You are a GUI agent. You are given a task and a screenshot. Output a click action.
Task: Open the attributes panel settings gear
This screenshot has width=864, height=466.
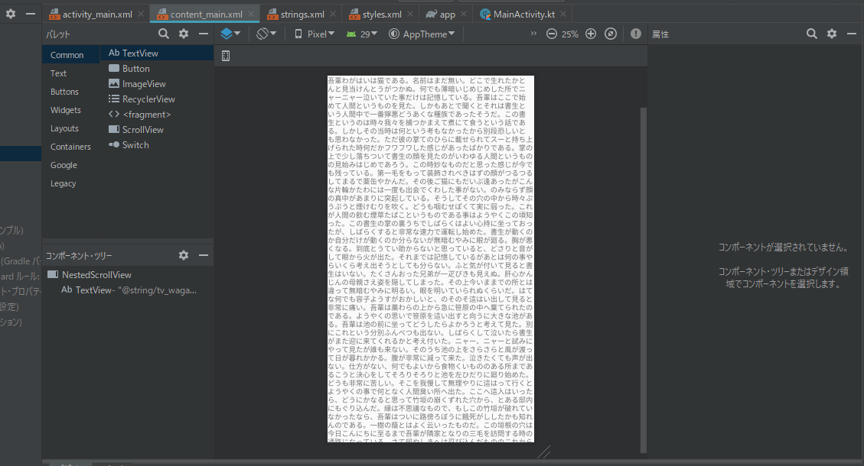pos(832,34)
